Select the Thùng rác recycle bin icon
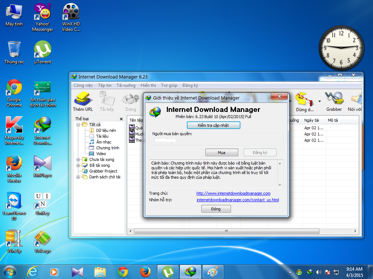This screenshot has height=279, width=373. 14,52
